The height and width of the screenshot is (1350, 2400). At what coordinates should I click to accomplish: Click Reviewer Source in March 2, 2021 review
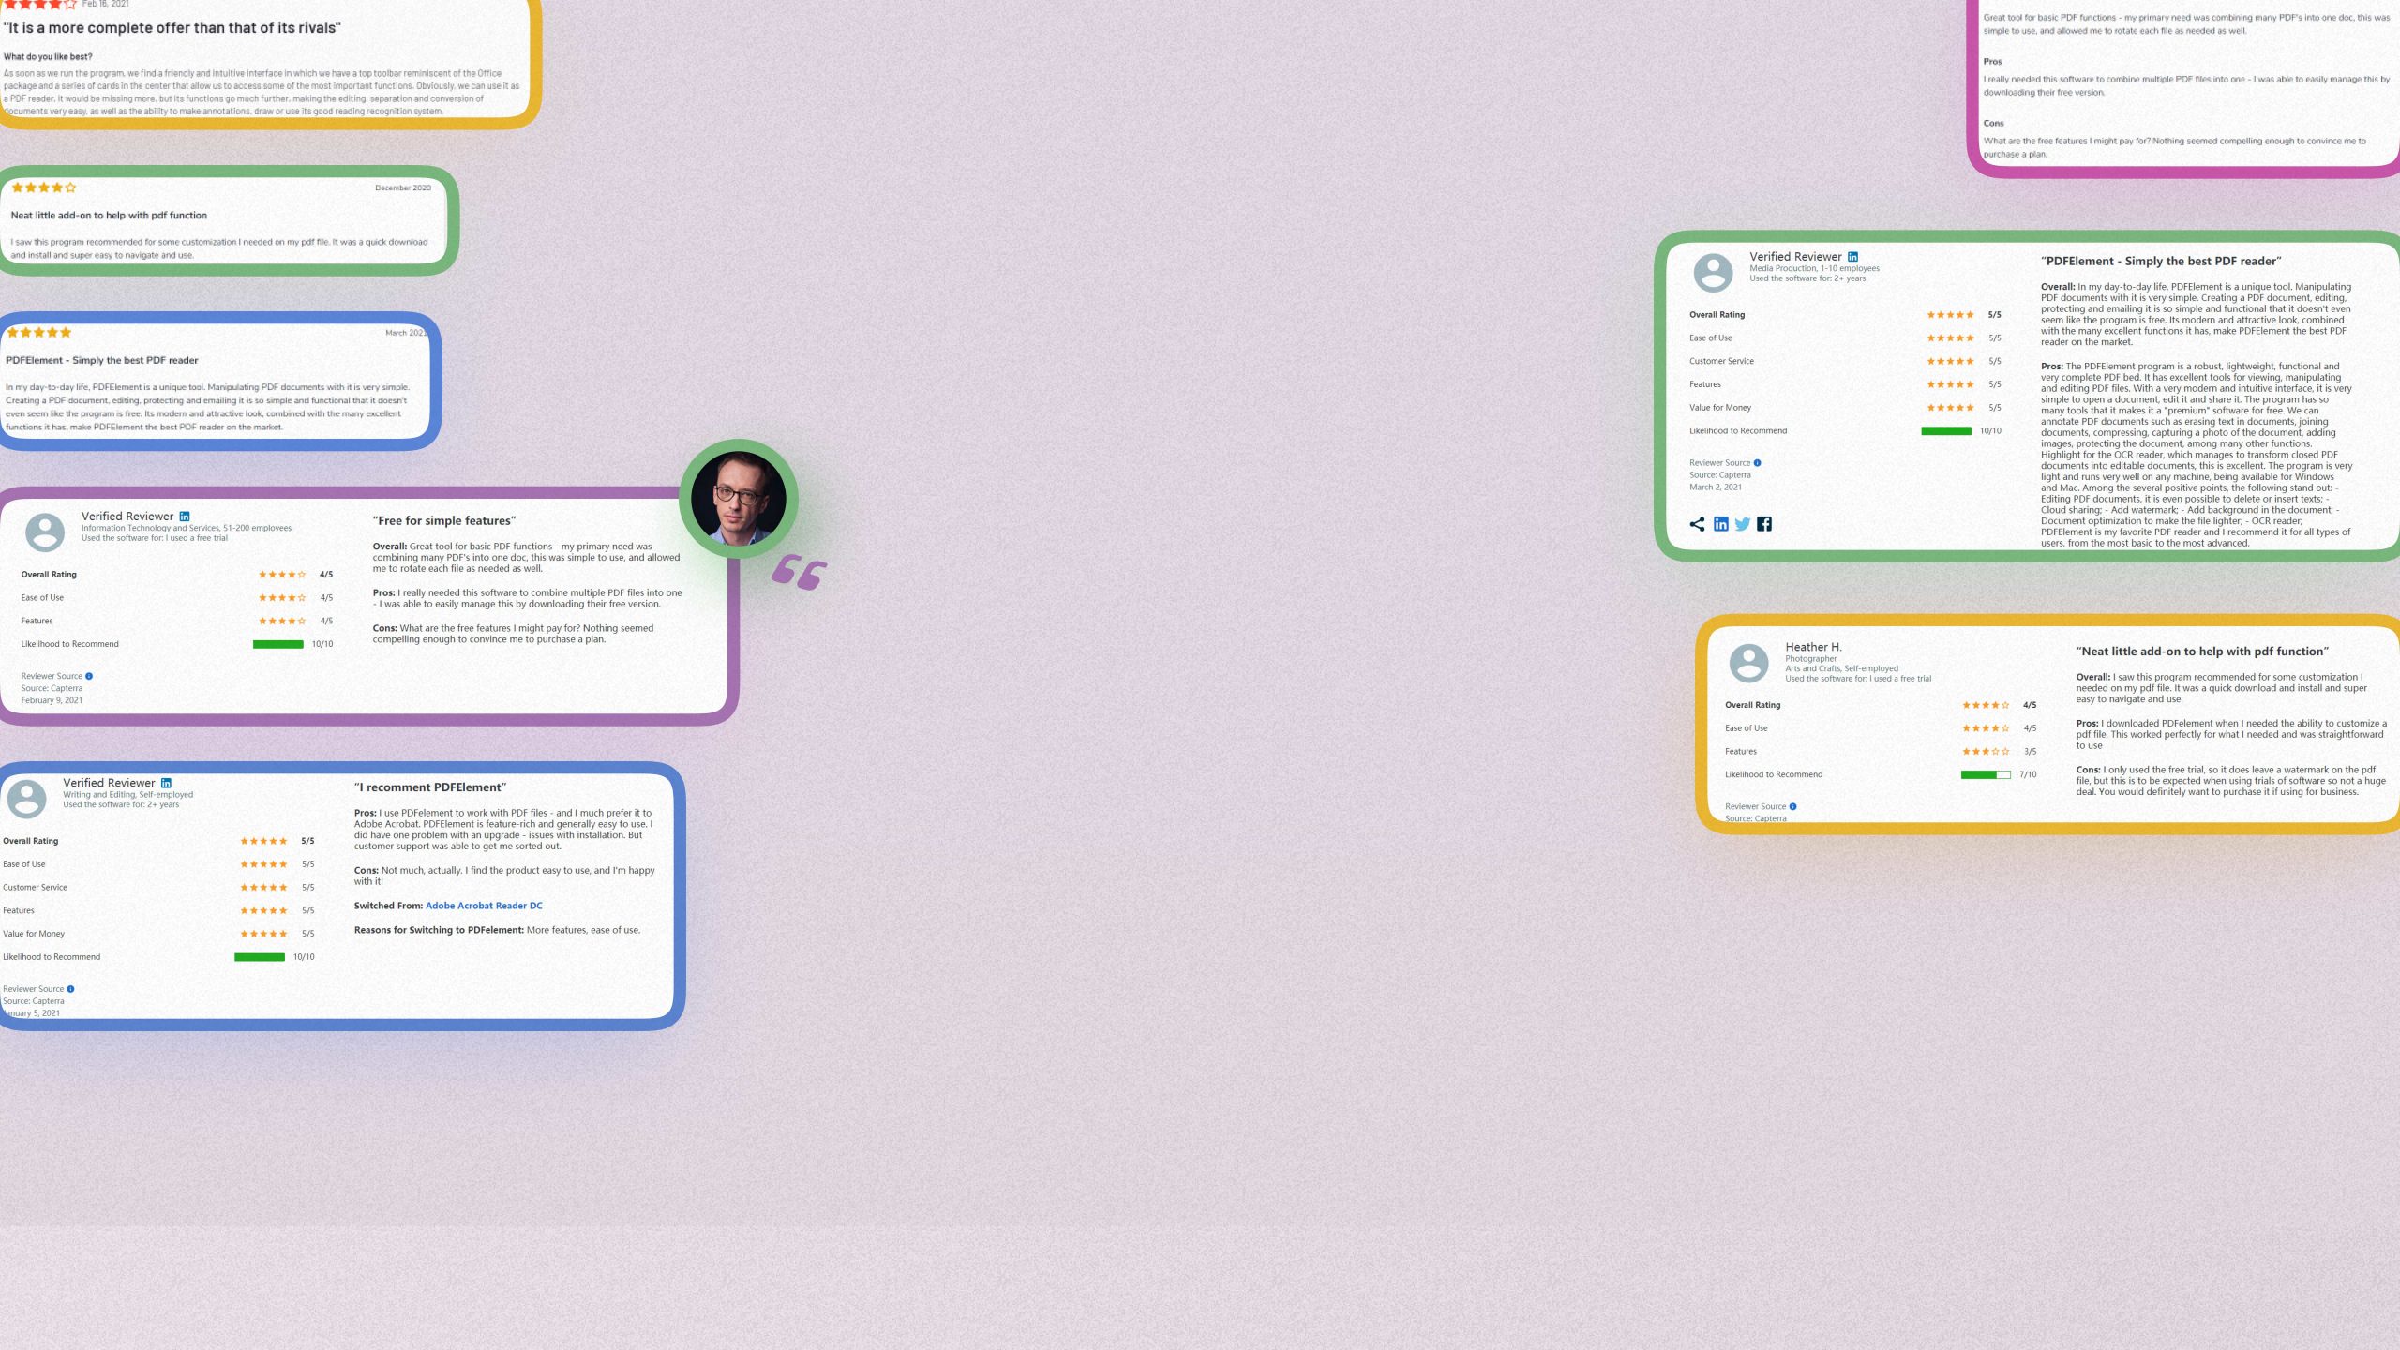coord(1720,463)
